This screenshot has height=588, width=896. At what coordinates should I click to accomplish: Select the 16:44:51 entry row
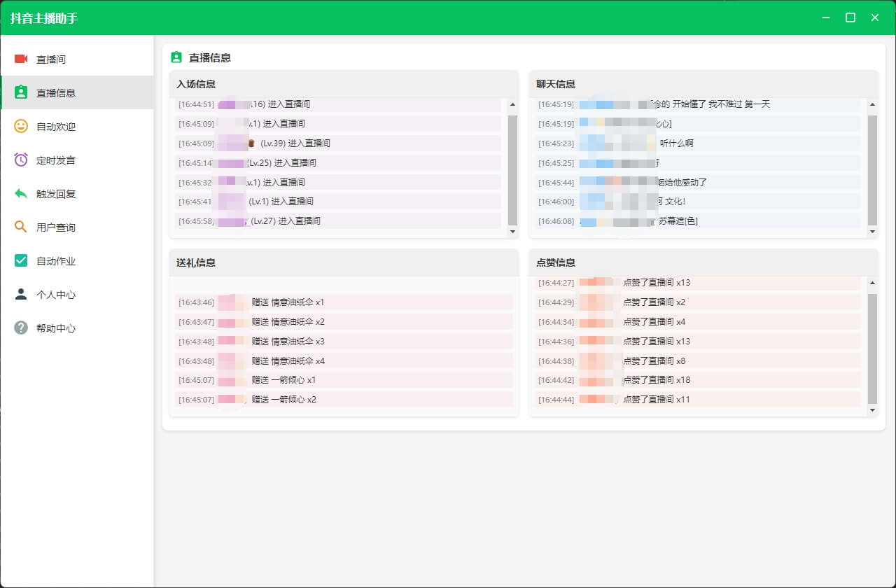click(337, 104)
